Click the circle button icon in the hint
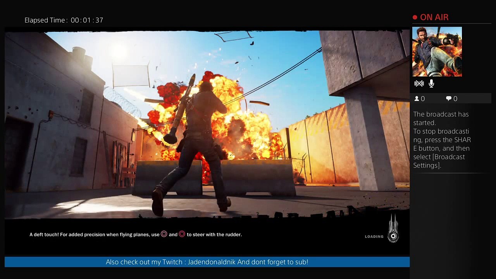The image size is (496, 279). tap(182, 234)
